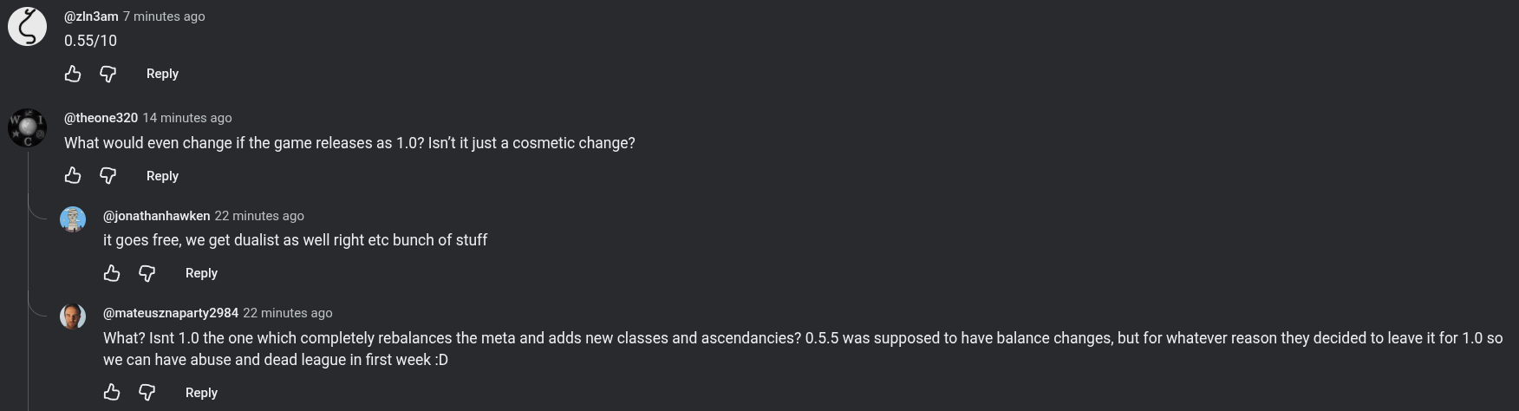This screenshot has width=1519, height=411.
Task: Like @jonathanhawken's reply about dualist
Action: [x=112, y=273]
